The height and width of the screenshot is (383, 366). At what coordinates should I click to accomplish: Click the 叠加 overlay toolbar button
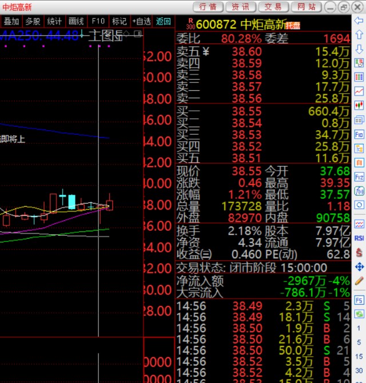coord(11,22)
